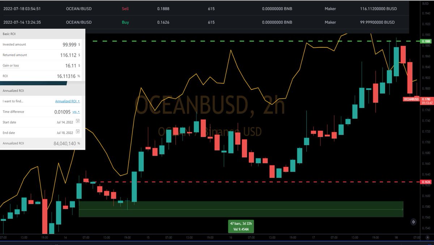434x245 pixels.
Task: Click the Annualized ROI section header
Action: pos(43,90)
